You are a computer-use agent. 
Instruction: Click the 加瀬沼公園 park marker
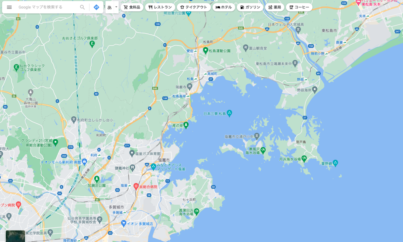(x=97, y=179)
